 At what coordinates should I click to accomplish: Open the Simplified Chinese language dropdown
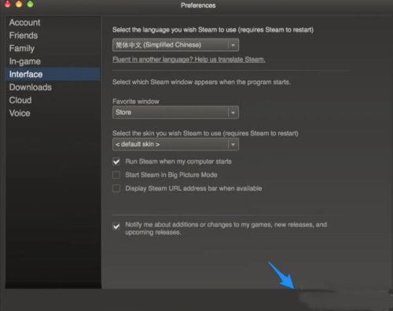tap(175, 45)
